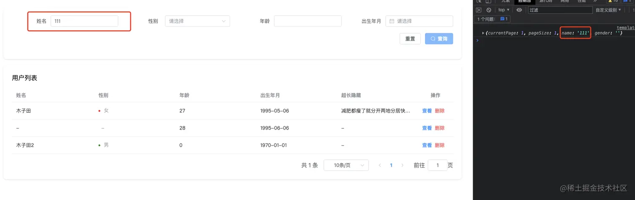Viewport: 635px width, 200px height.
Task: Open the 自定义级别 log level dropdown
Action: click(608, 10)
